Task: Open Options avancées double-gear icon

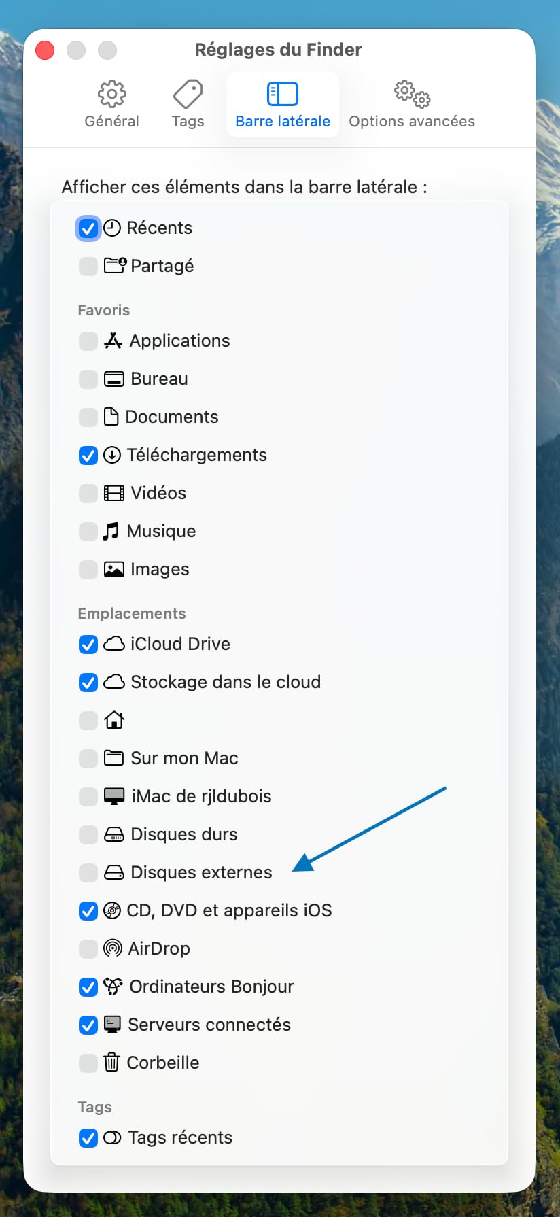Action: (x=412, y=94)
